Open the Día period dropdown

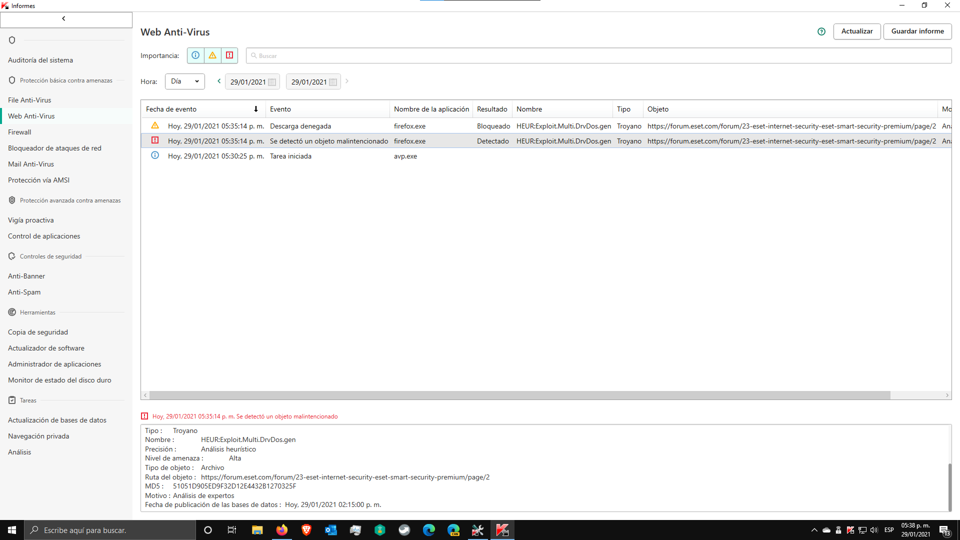pyautogui.click(x=185, y=81)
